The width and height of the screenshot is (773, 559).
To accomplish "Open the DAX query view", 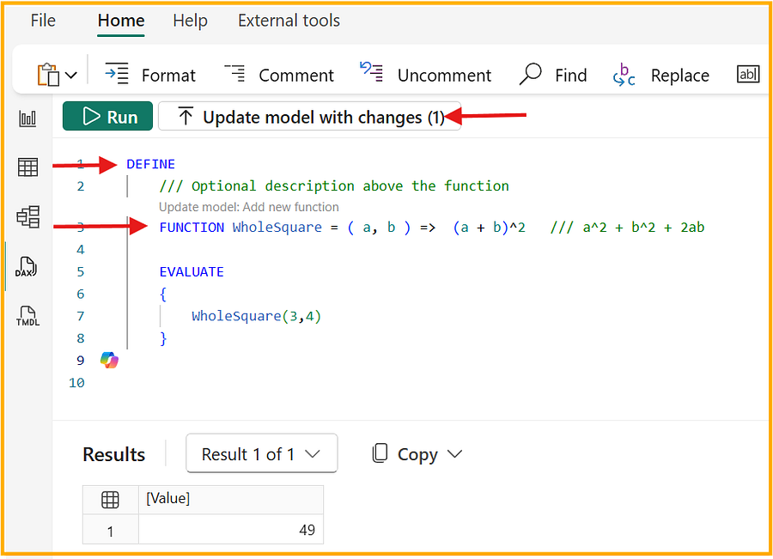I will tap(27, 267).
